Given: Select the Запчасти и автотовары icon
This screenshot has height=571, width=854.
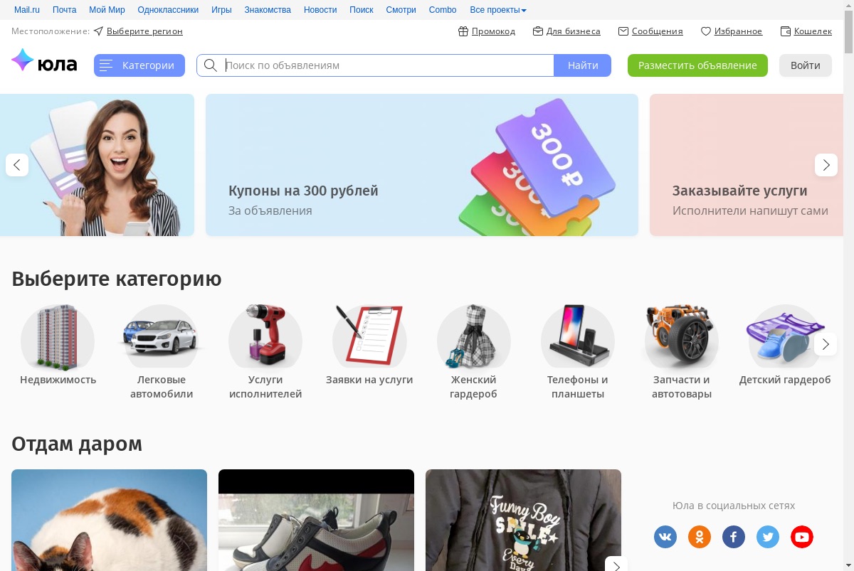Looking at the screenshot, I should click(x=682, y=338).
